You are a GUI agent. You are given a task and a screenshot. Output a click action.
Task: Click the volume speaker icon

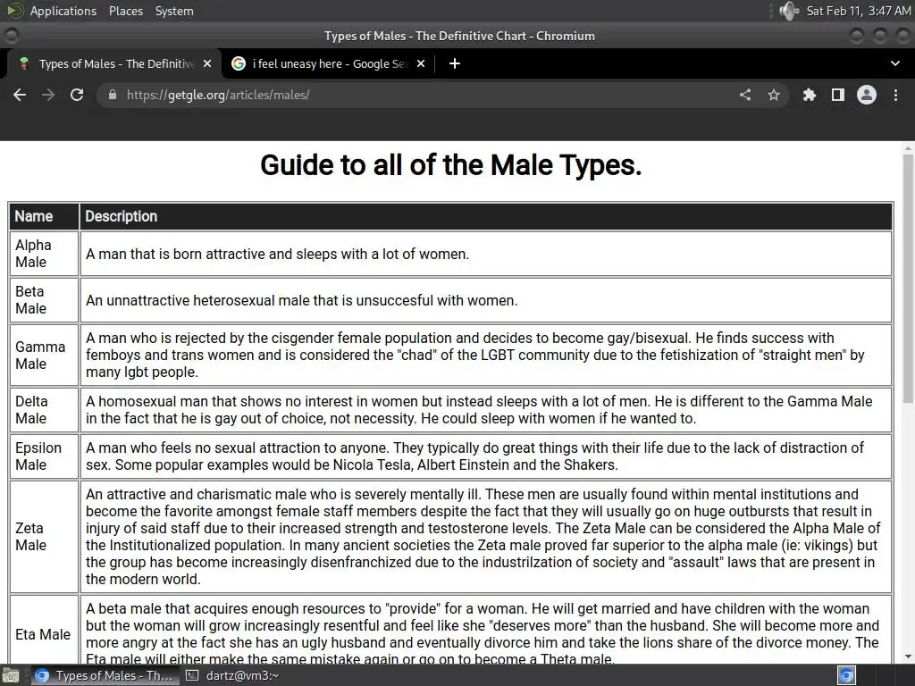pos(789,11)
